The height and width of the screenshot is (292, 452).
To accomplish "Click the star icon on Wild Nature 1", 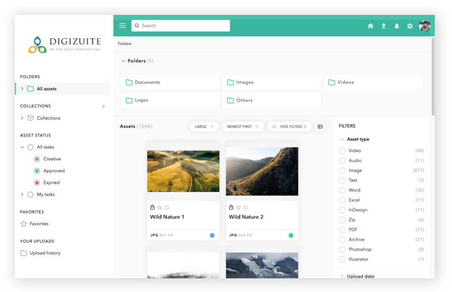I will [x=159, y=207].
